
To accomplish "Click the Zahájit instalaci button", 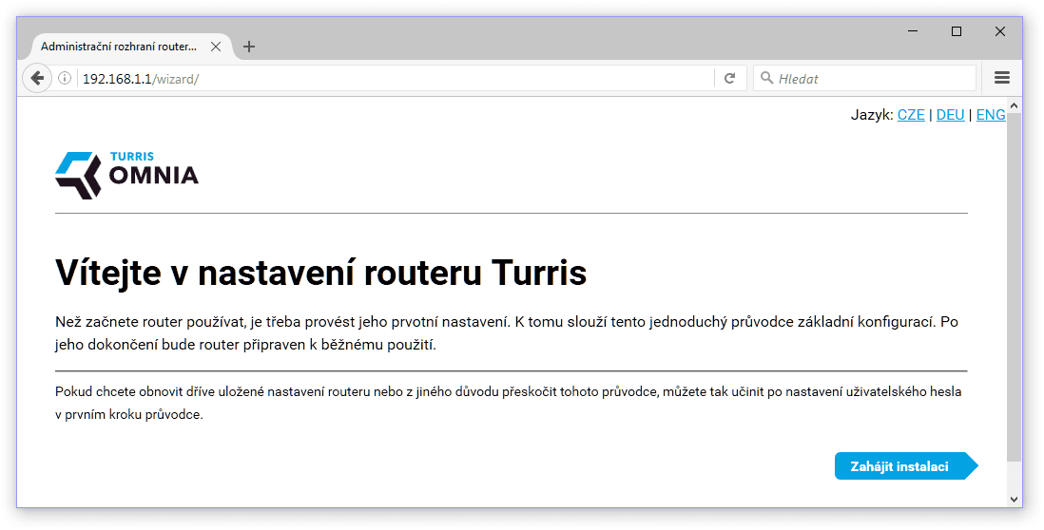I will [906, 466].
